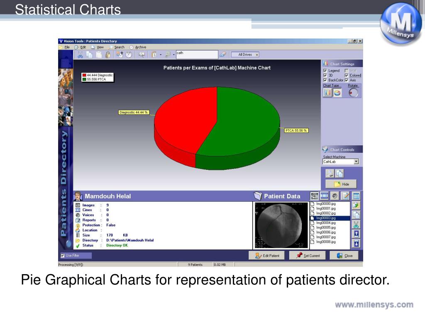Click the angiogram image preview
425x318 pixels.
pos(281,225)
